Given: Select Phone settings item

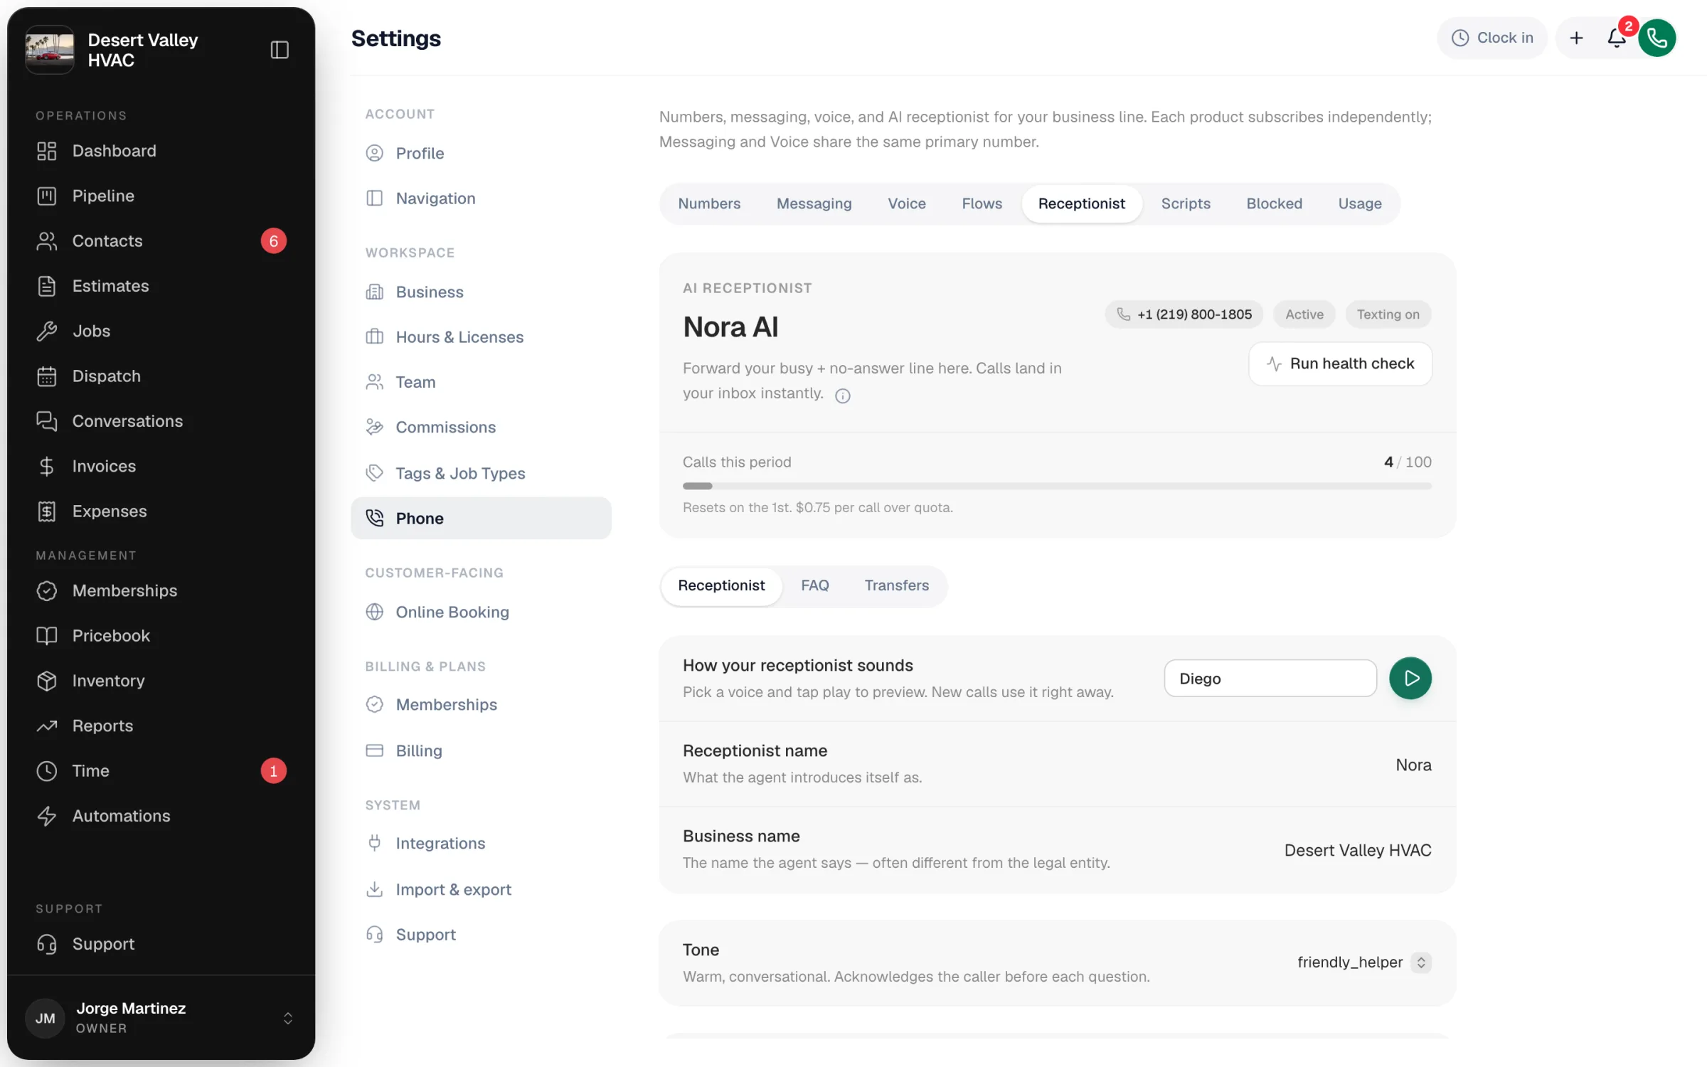Looking at the screenshot, I should pos(481,518).
